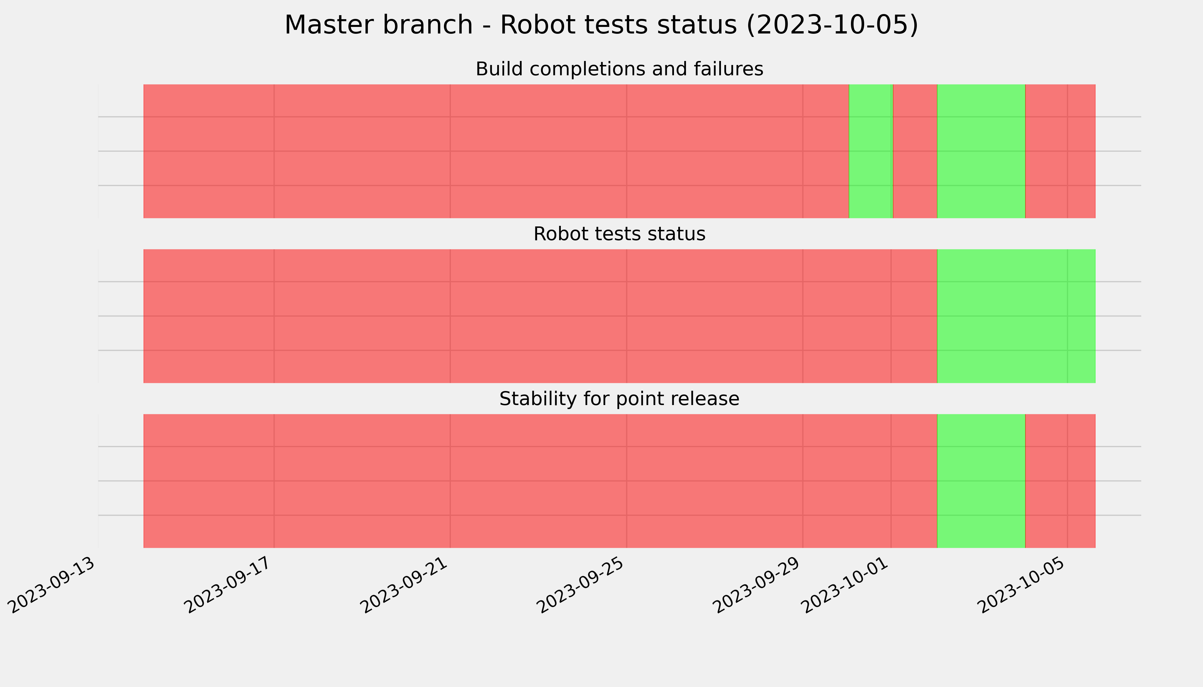
Task: Click the 2023-09-13 date axis label
Action: (x=53, y=586)
